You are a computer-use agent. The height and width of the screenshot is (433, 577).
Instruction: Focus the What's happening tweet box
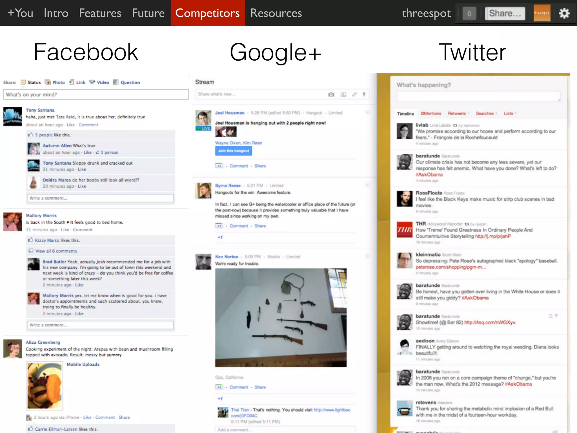click(478, 96)
